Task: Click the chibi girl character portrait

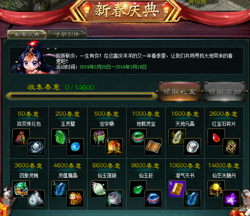Action: (x=34, y=57)
